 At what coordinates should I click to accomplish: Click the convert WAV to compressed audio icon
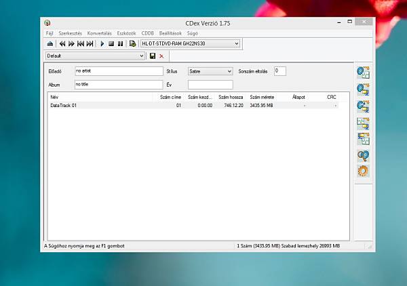[x=363, y=123]
